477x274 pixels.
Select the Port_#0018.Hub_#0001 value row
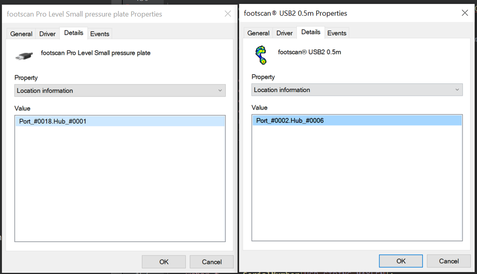[120, 122]
